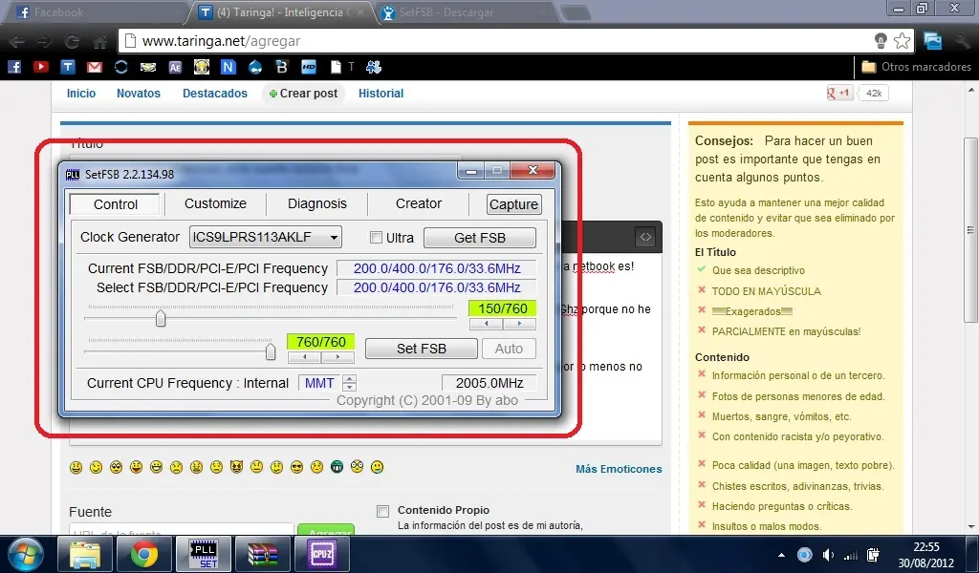Open Otros marcadores bookmarks folder
The image size is (979, 573).
click(916, 67)
